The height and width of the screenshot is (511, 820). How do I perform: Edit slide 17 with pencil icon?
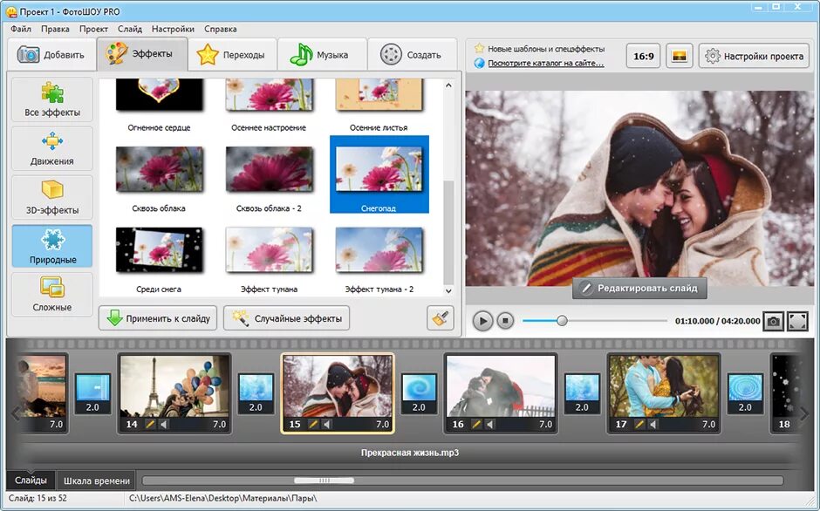pyautogui.click(x=639, y=424)
